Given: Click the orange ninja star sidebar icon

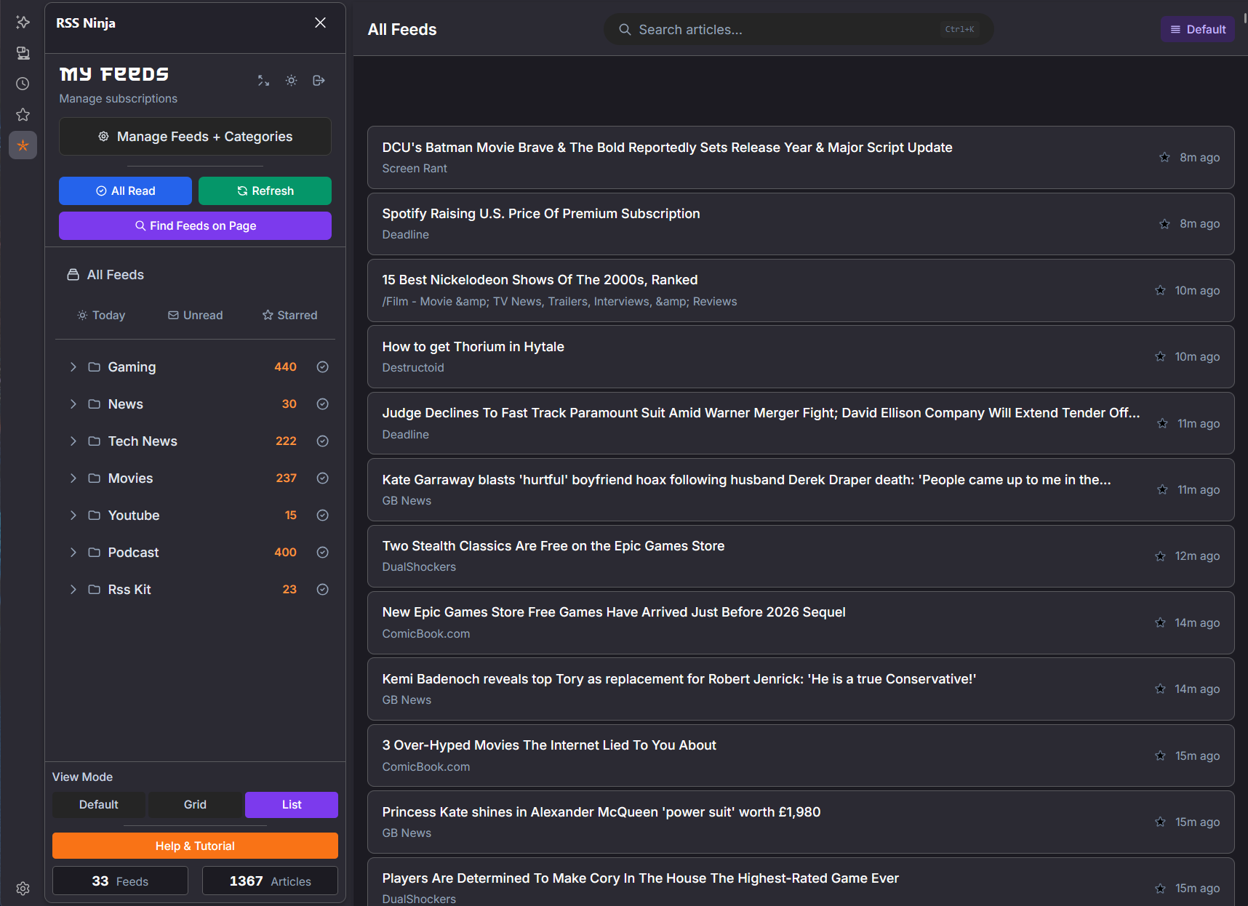Looking at the screenshot, I should coord(23,145).
